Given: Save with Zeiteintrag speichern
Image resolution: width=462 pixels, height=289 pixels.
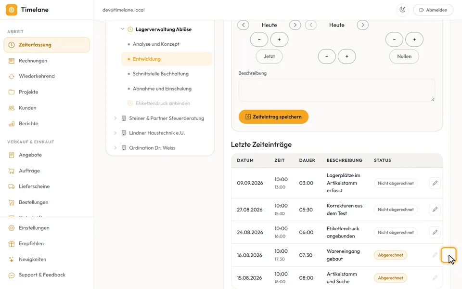Looking at the screenshot, I should pyautogui.click(x=273, y=117).
